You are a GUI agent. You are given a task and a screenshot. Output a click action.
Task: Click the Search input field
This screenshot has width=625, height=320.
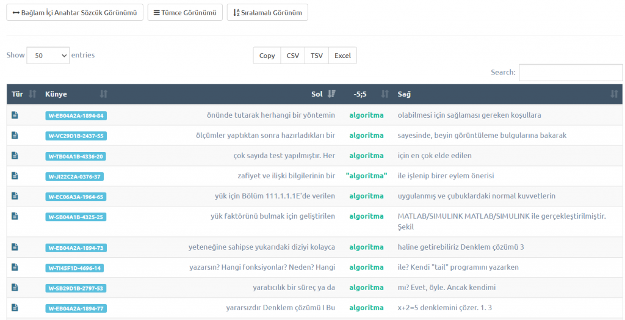click(570, 73)
